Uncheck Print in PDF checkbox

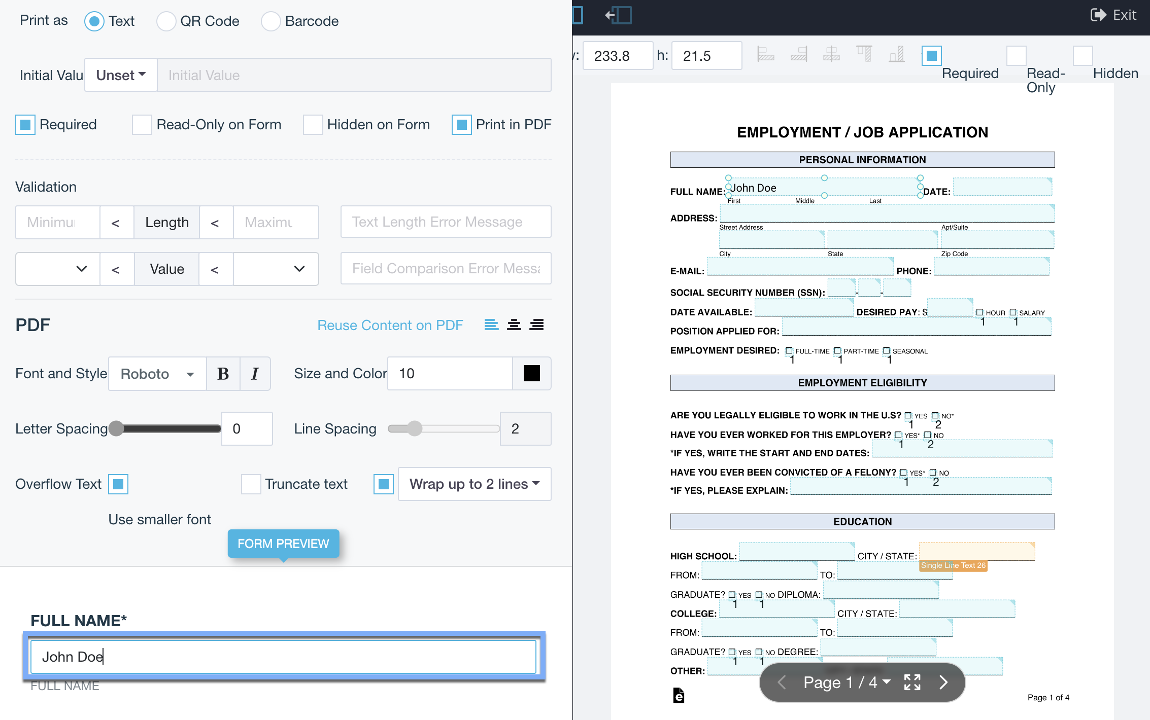(461, 125)
